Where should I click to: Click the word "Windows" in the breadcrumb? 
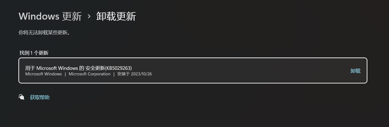pos(39,16)
